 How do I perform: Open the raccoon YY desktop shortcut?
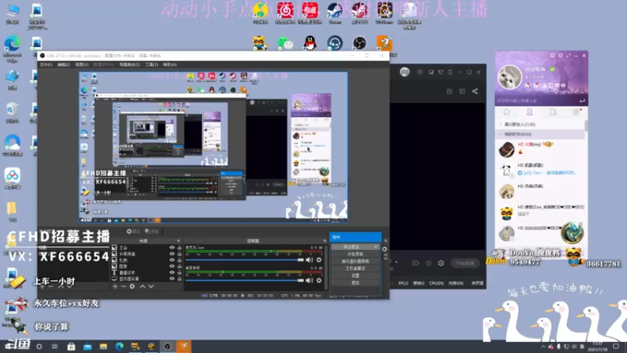click(260, 43)
